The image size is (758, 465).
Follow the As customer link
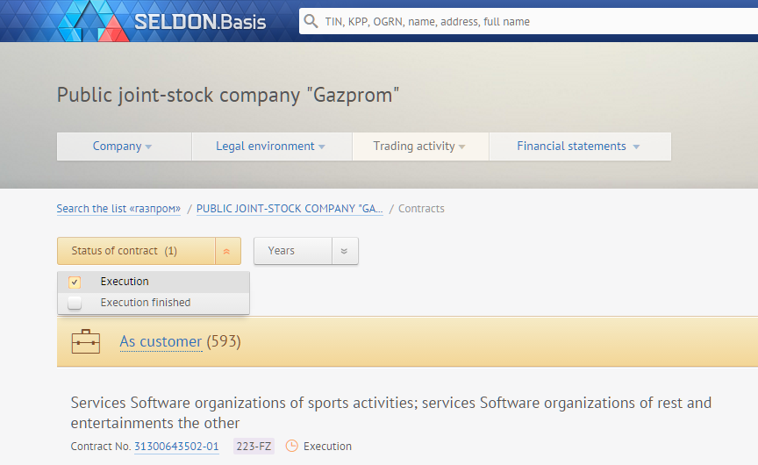[161, 341]
